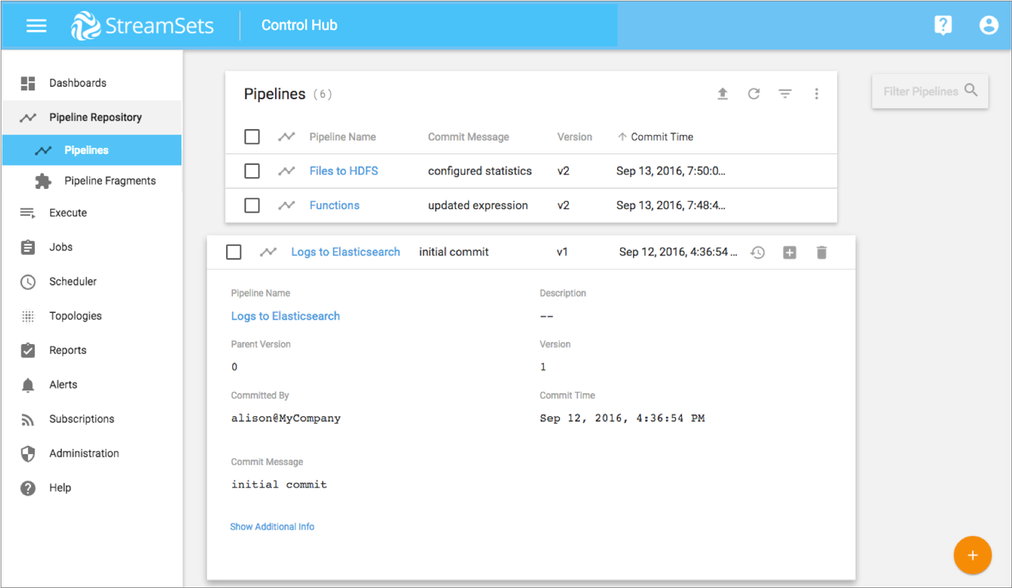Open the more options vertical dots menu

[x=816, y=94]
